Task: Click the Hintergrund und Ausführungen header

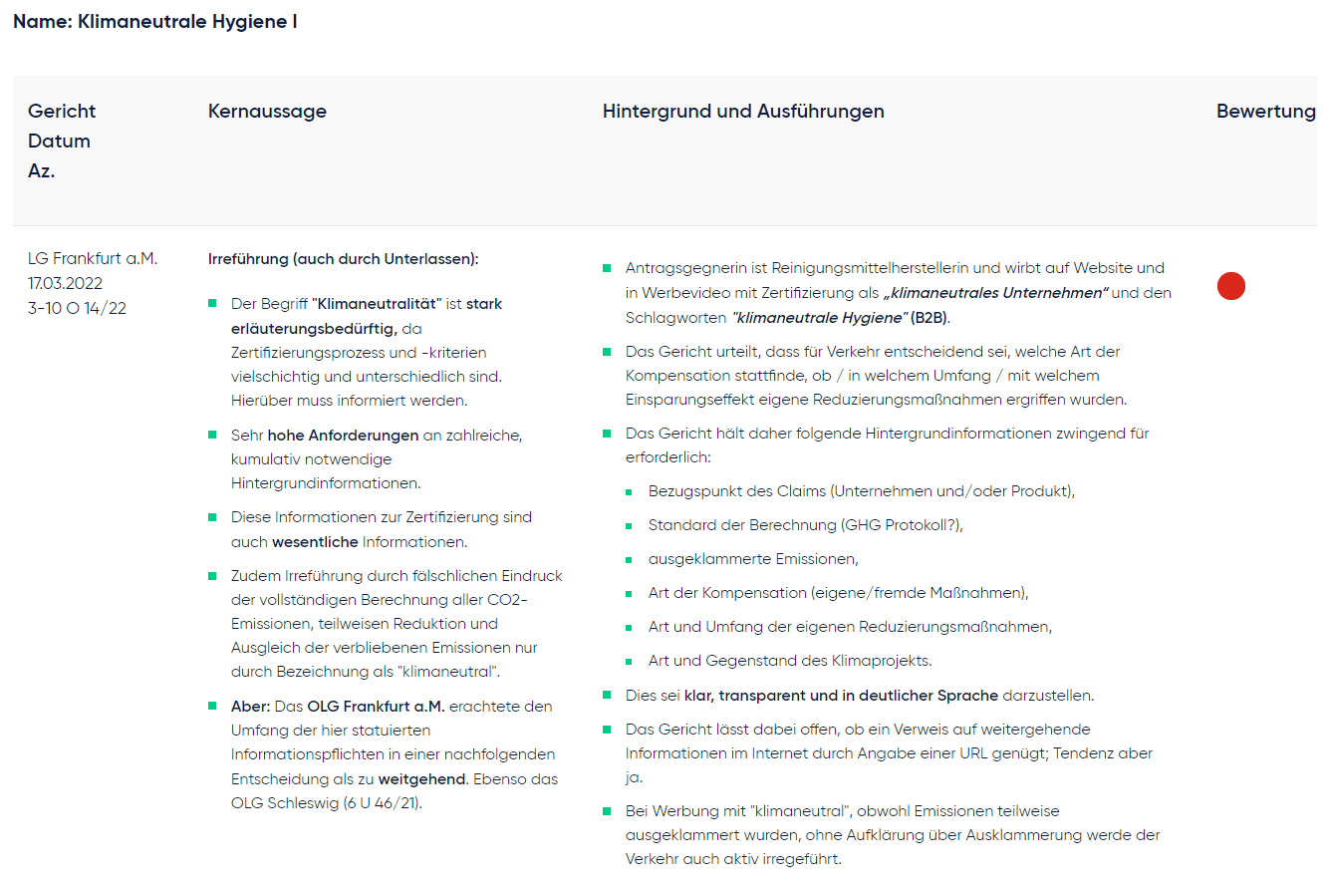Action: click(x=743, y=112)
